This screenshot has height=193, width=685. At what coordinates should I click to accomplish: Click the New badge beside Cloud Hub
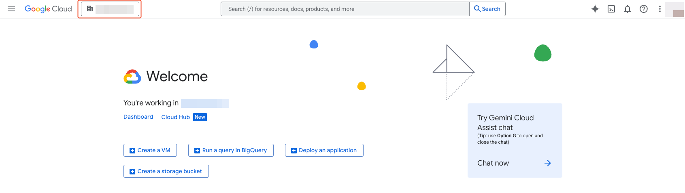[200, 117]
